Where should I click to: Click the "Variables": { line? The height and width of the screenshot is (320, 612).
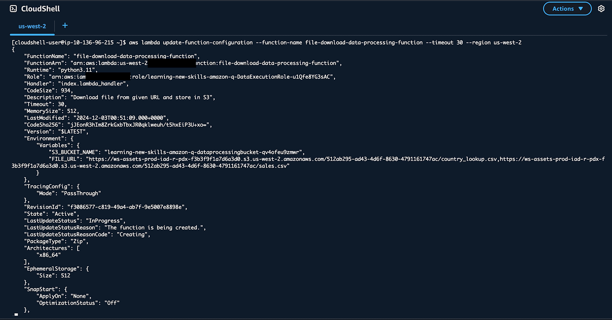tap(58, 145)
